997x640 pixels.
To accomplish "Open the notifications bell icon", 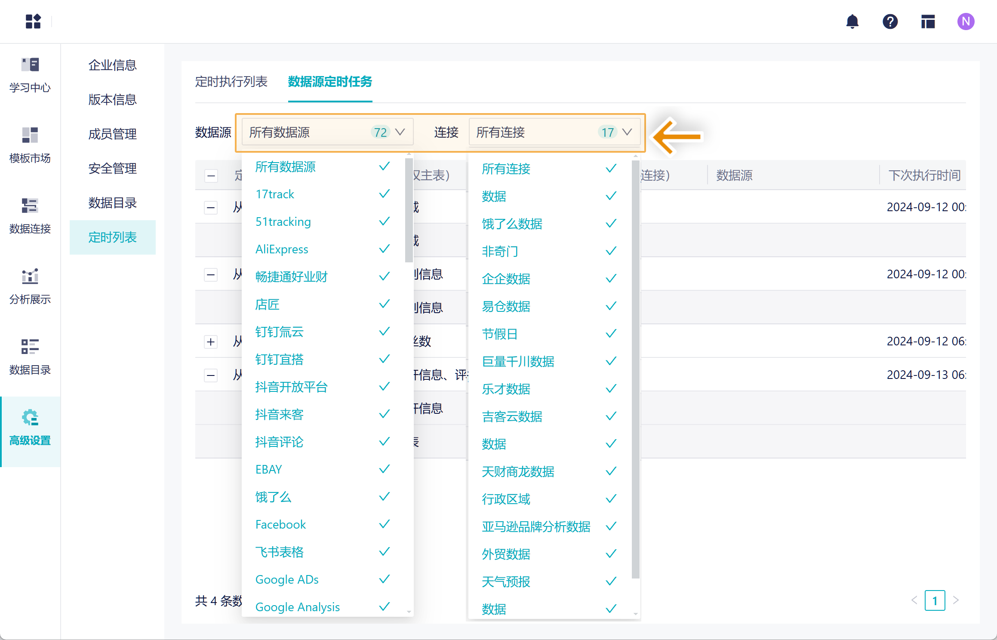I will coord(852,22).
